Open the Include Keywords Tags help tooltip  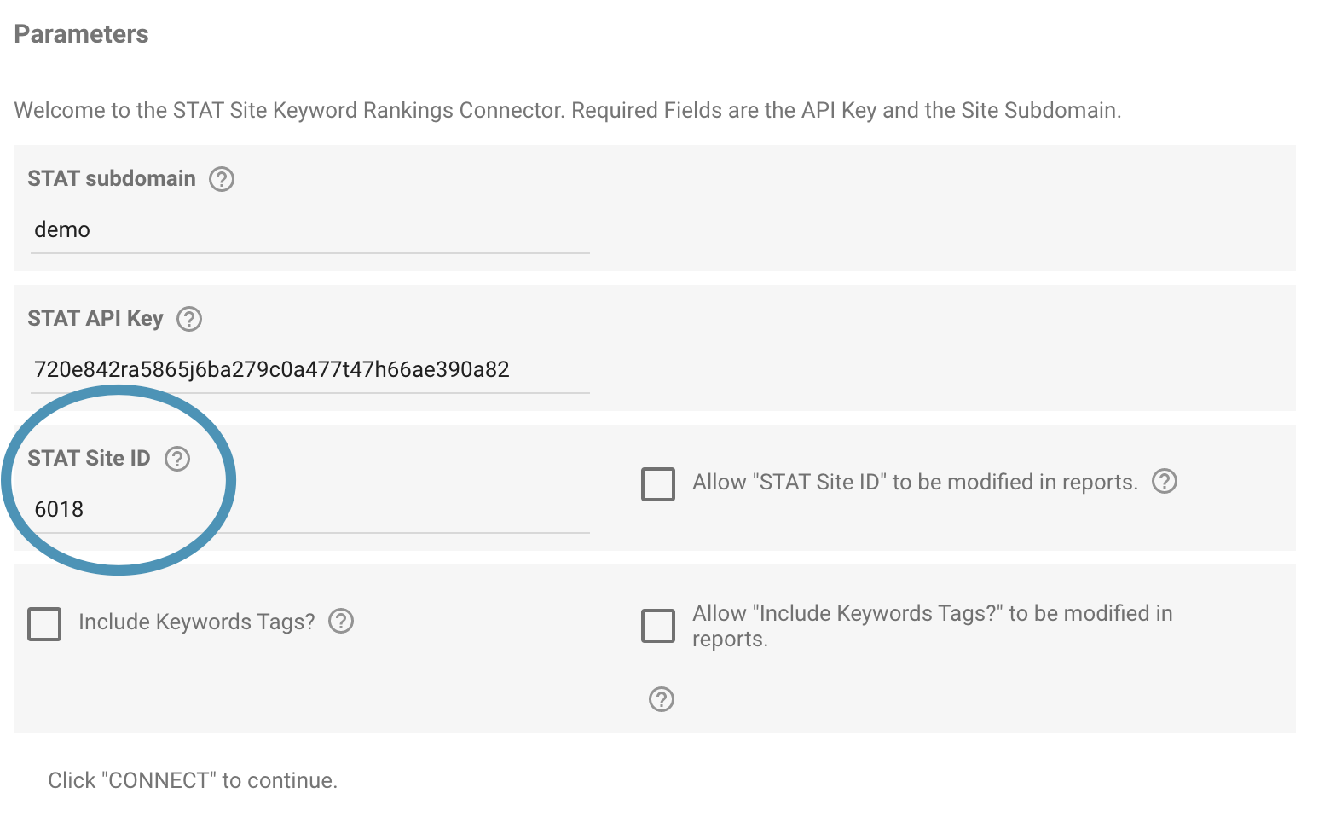(340, 622)
